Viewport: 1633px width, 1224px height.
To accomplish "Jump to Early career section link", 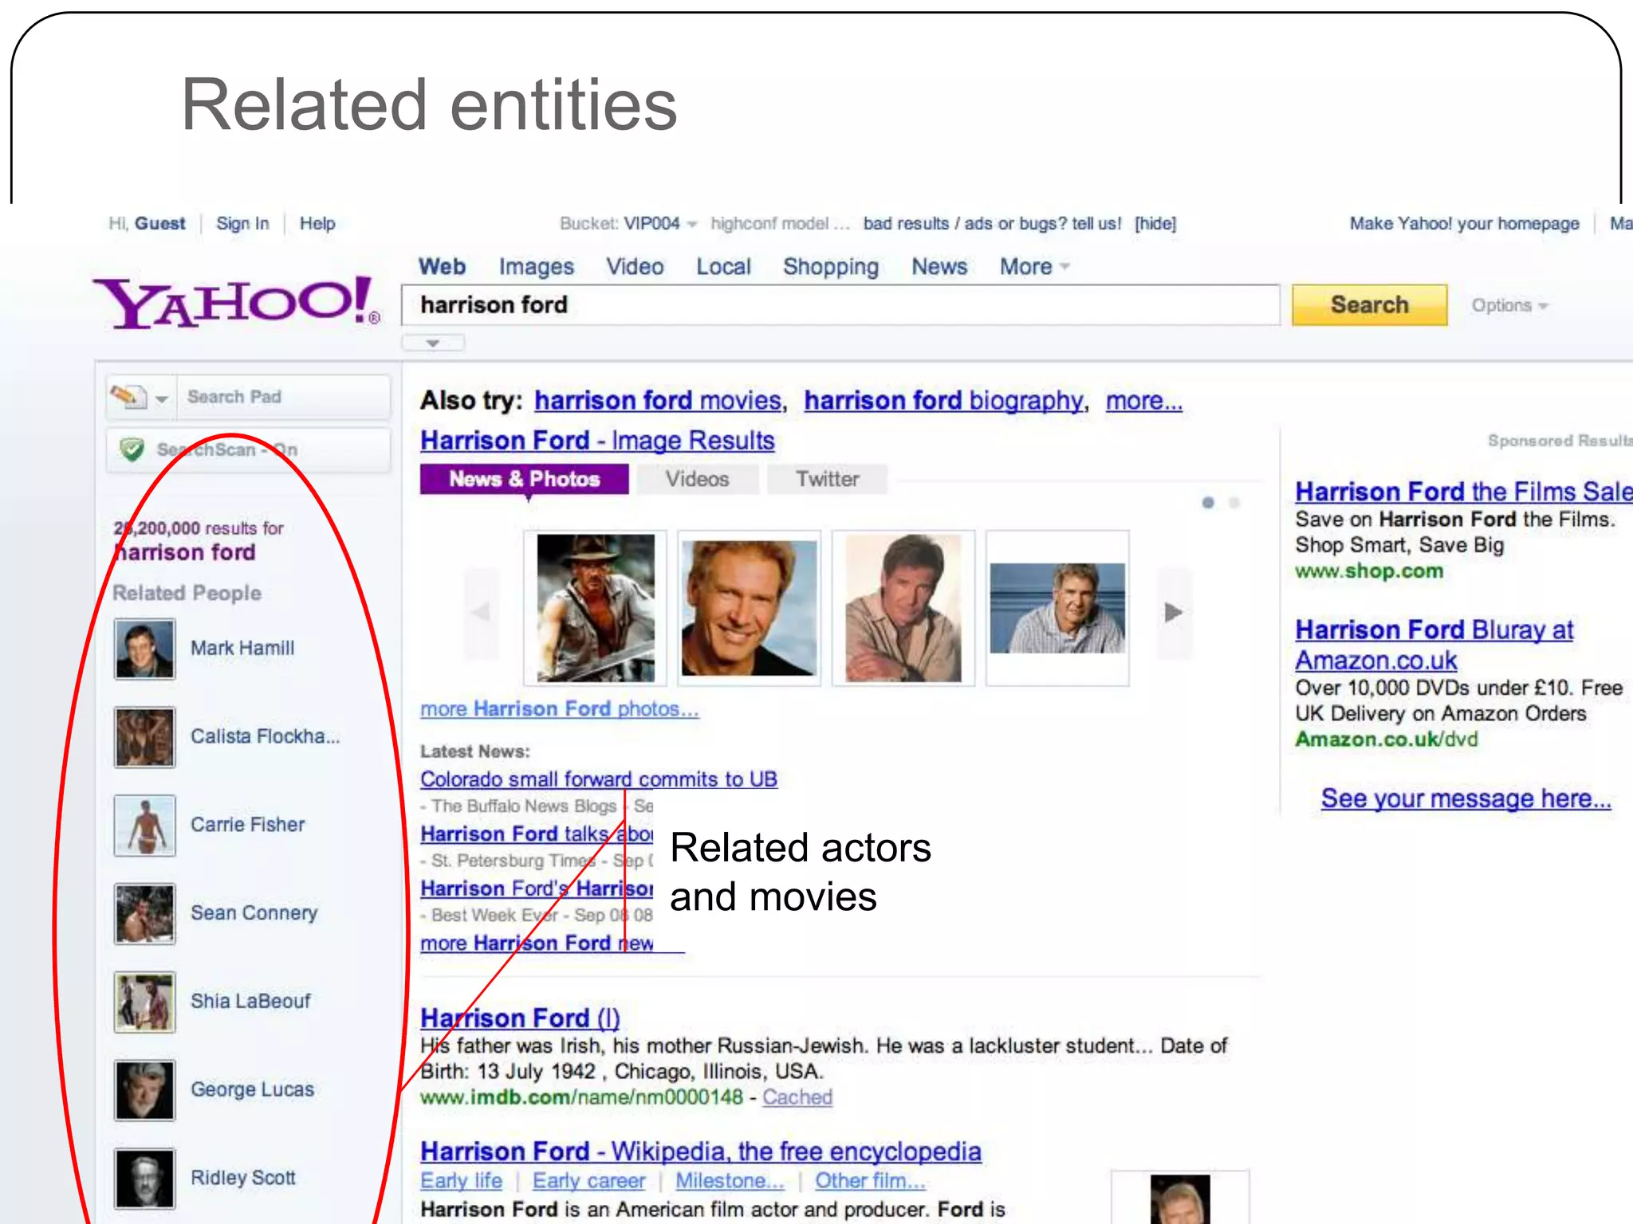I will click(588, 1181).
